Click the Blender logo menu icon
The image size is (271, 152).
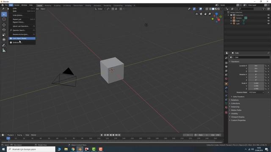[x=3, y=5]
